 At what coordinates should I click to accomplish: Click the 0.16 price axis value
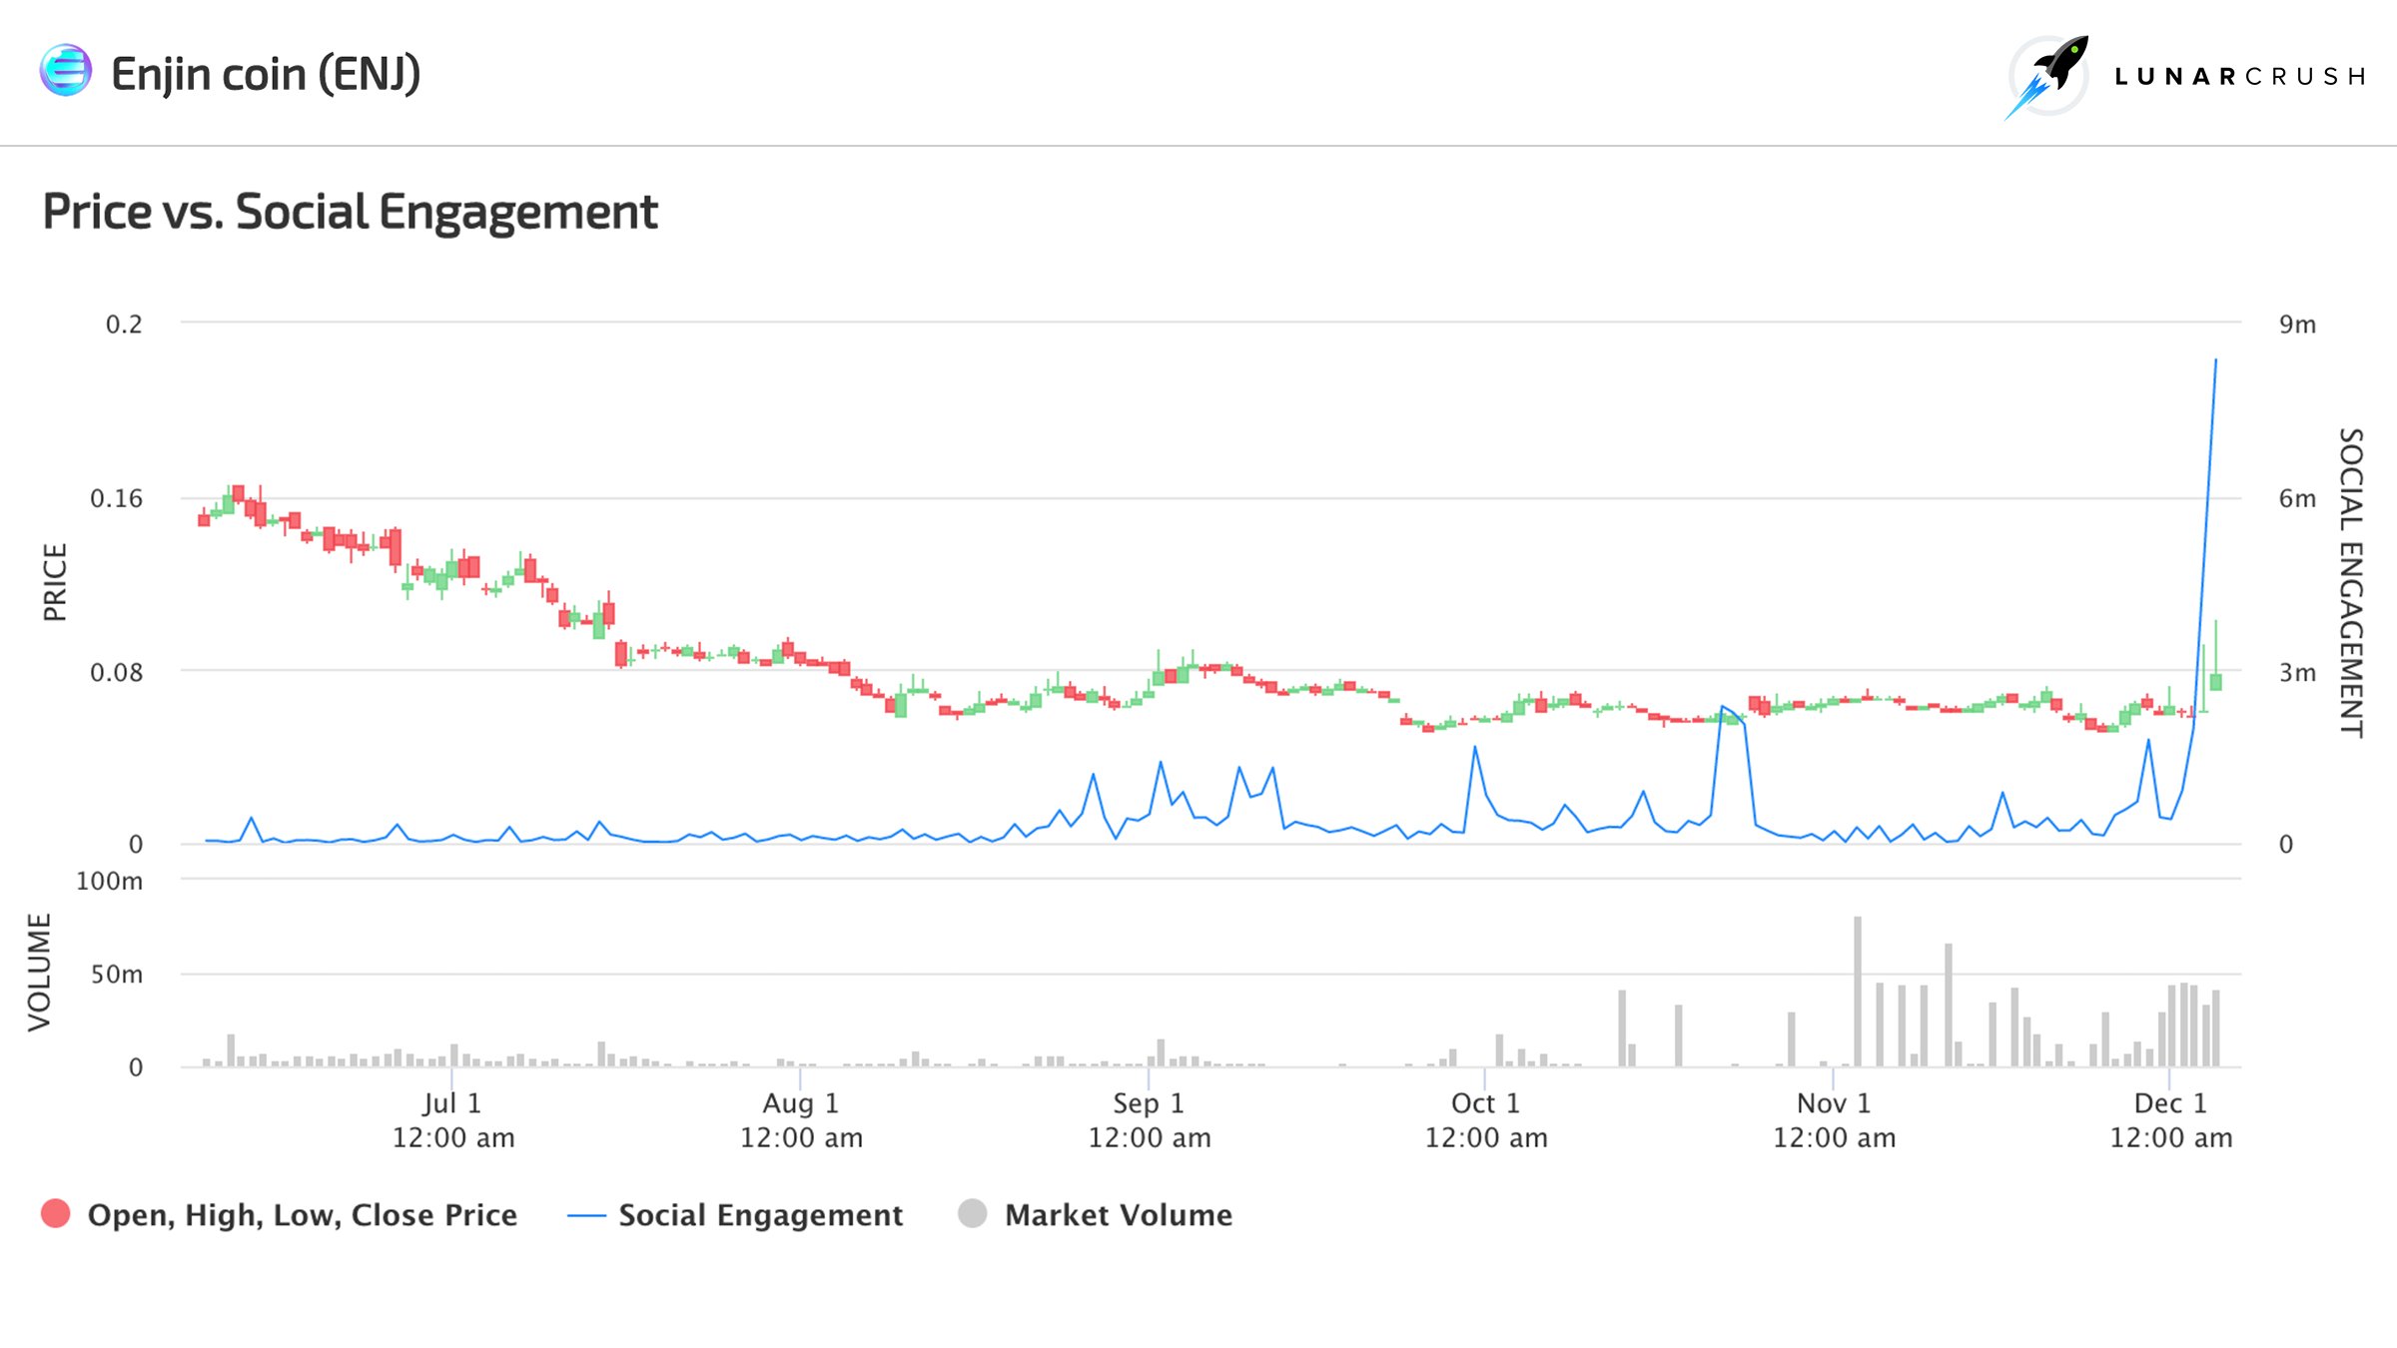click(x=116, y=498)
